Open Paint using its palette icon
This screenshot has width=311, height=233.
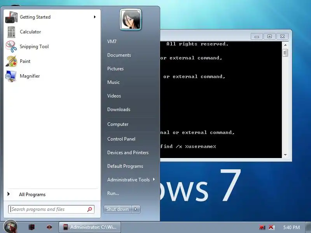(x=11, y=61)
